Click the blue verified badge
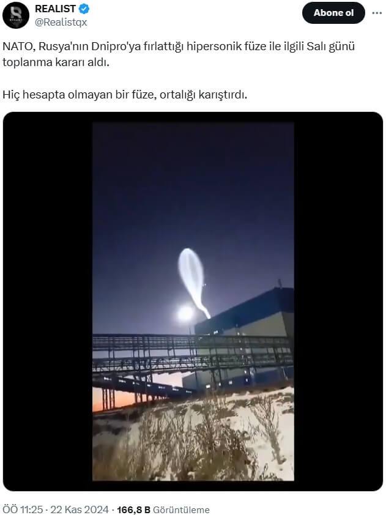Screen dimensions: 386x515 (x=84, y=9)
